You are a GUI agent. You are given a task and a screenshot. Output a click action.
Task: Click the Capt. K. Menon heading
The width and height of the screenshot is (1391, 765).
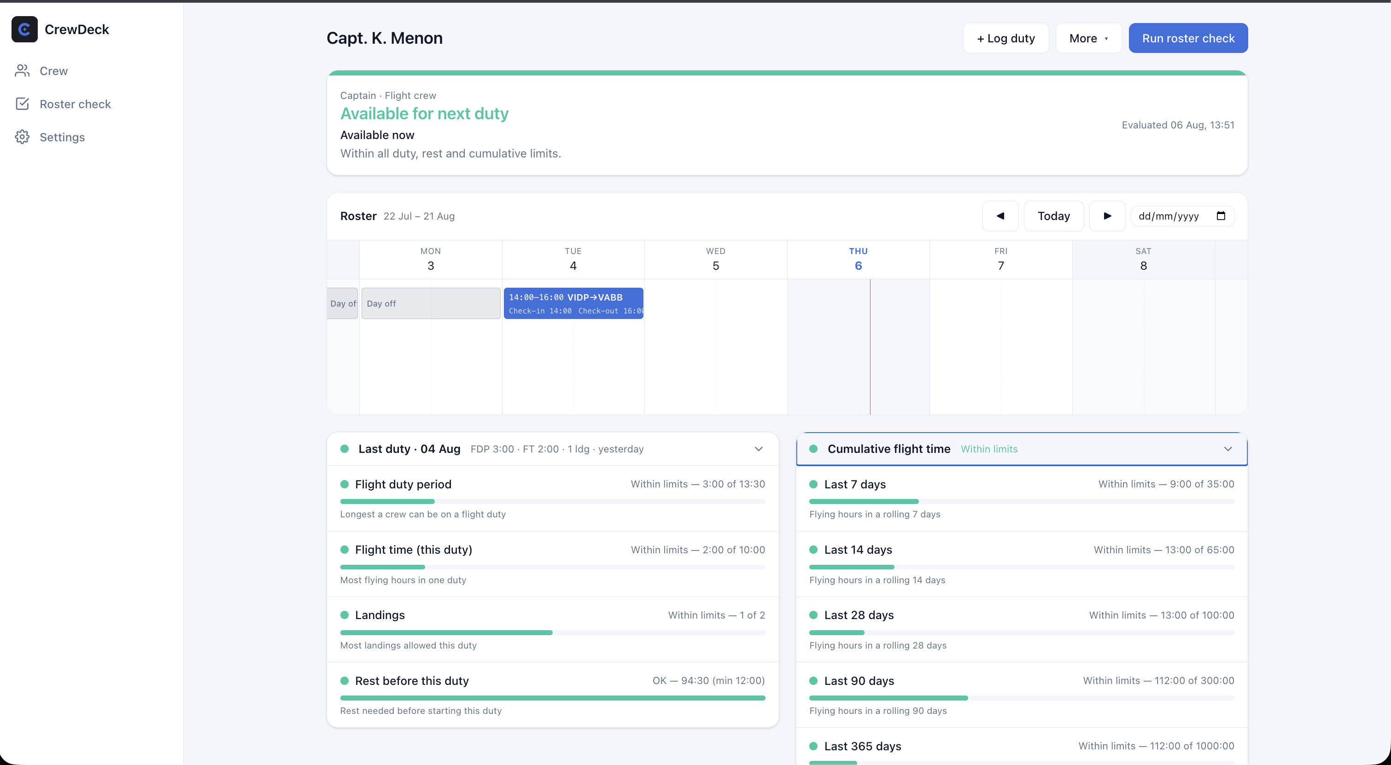point(385,38)
